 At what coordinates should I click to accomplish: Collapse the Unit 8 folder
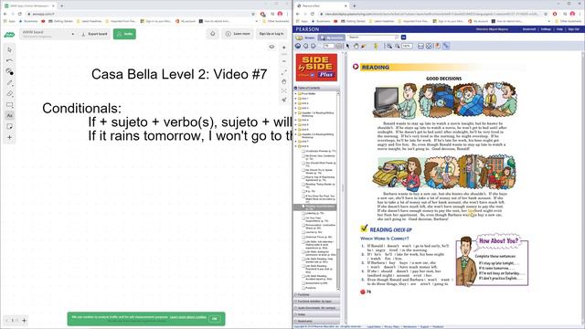[x=296, y=146]
